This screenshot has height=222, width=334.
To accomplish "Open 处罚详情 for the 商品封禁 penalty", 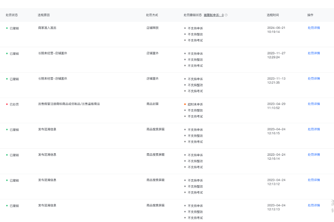I will (x=314, y=104).
